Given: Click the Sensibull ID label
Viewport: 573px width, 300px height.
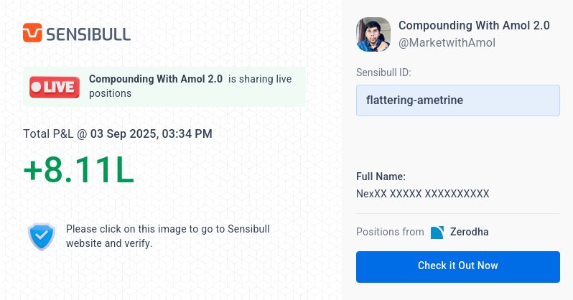Looking at the screenshot, I should (383, 72).
